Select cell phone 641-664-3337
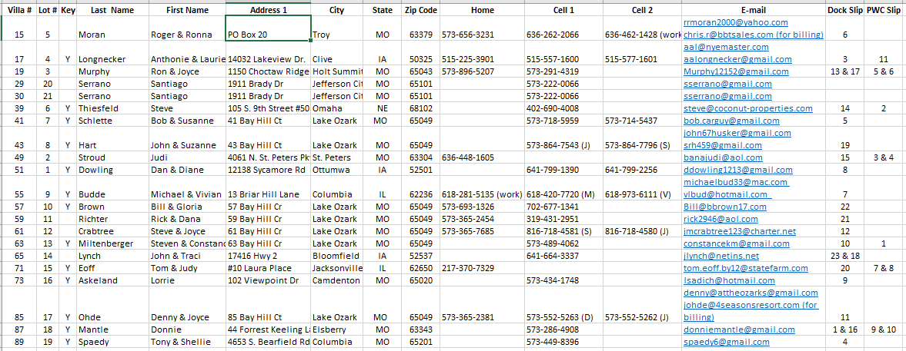 [x=564, y=256]
